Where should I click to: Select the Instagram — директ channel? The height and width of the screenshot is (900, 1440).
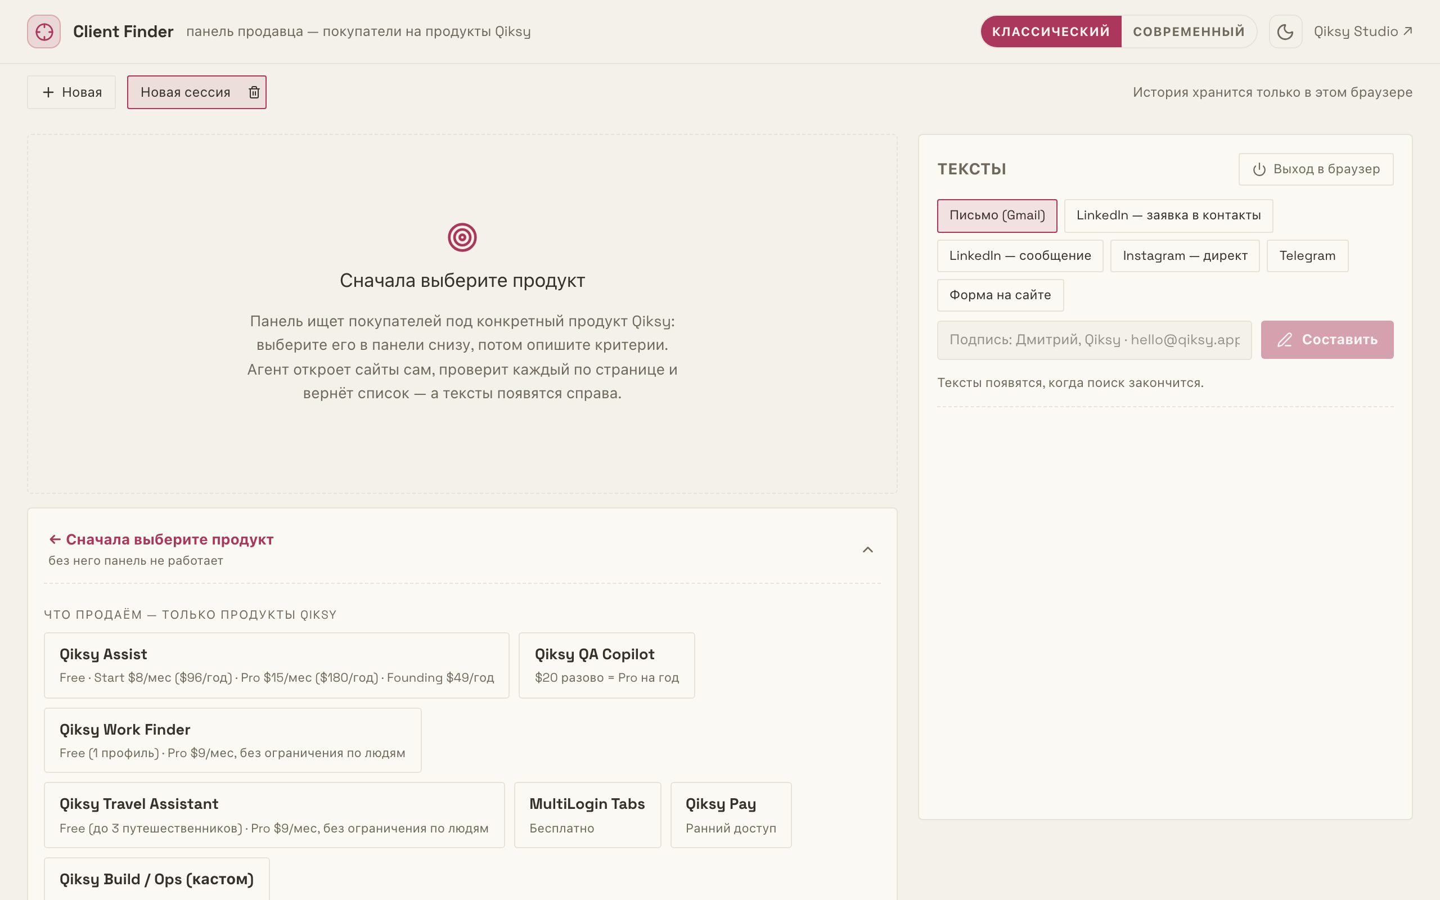(x=1185, y=256)
